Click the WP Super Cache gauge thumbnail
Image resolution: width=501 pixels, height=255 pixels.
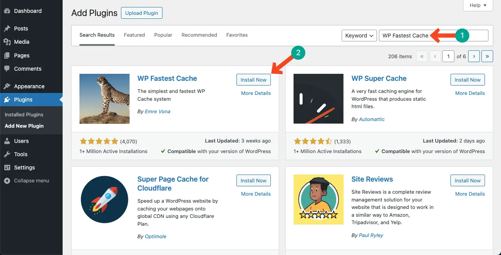[319, 99]
